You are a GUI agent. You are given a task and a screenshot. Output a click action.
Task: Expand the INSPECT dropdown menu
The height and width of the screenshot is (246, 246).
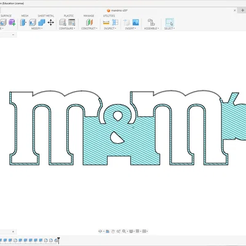110,28
